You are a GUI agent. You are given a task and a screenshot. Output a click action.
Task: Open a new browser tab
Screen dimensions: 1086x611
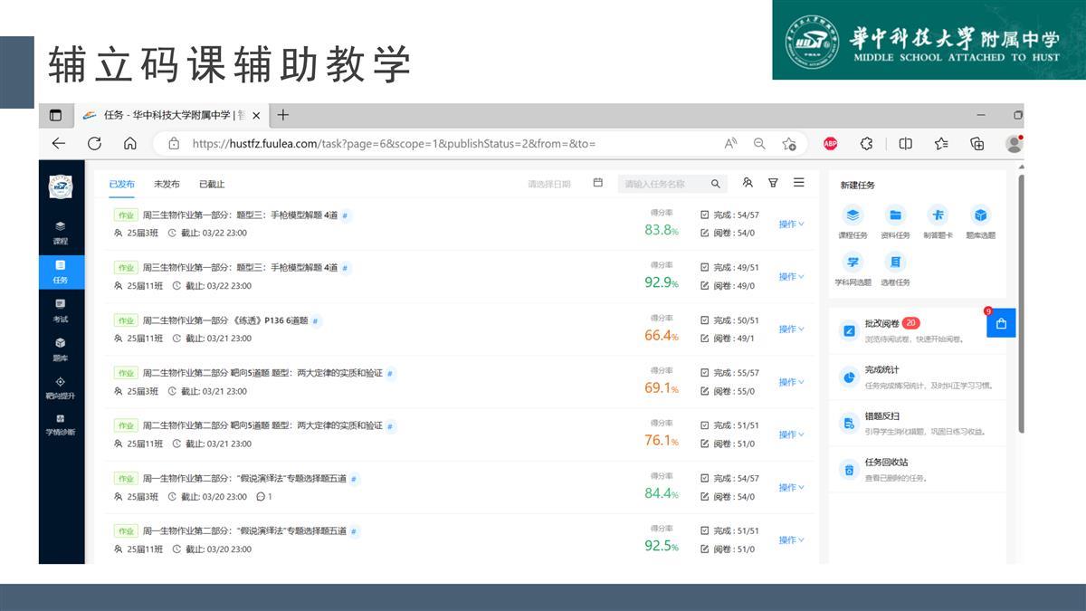(x=283, y=115)
